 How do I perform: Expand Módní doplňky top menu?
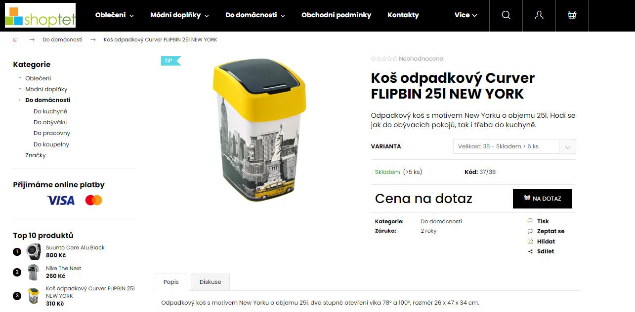[x=179, y=15]
